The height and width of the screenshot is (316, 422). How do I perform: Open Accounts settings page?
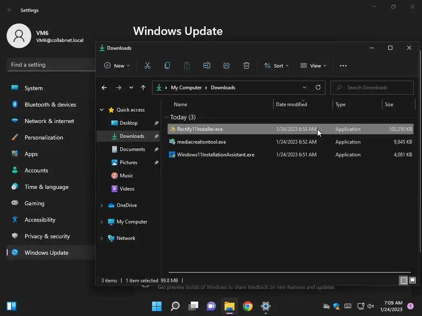tap(51, 170)
